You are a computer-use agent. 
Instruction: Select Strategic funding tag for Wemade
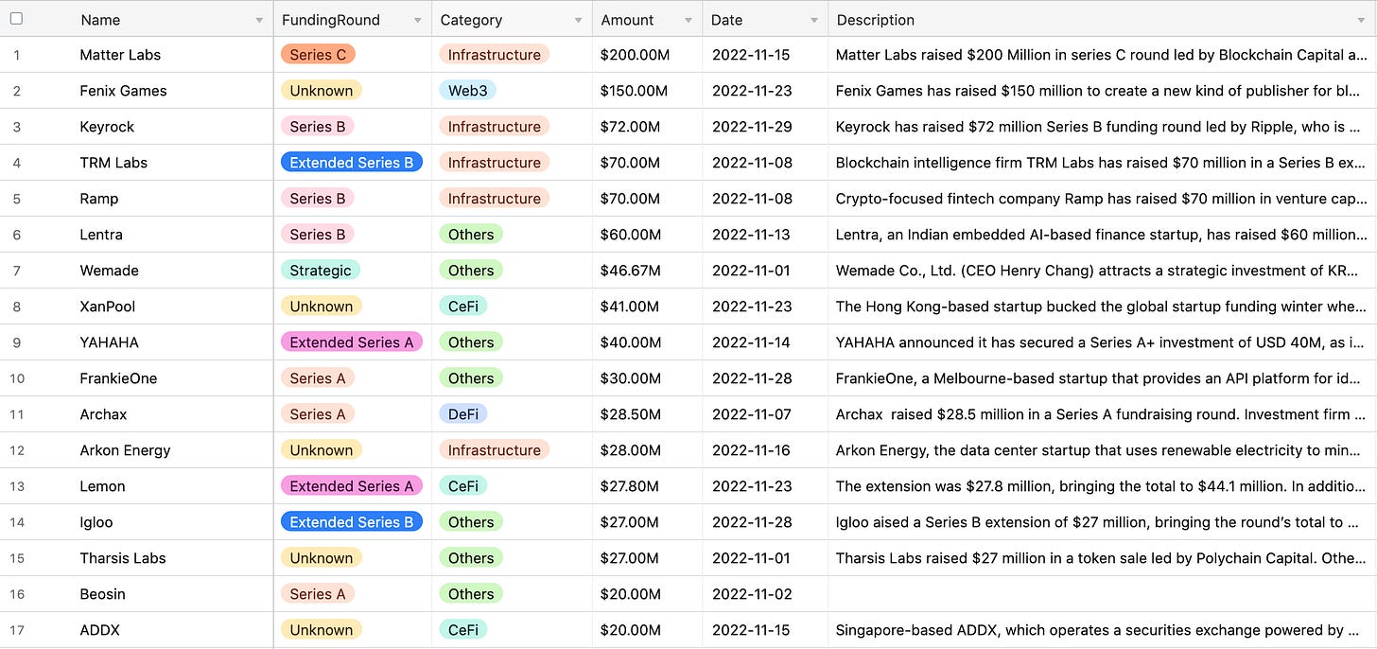pos(320,271)
